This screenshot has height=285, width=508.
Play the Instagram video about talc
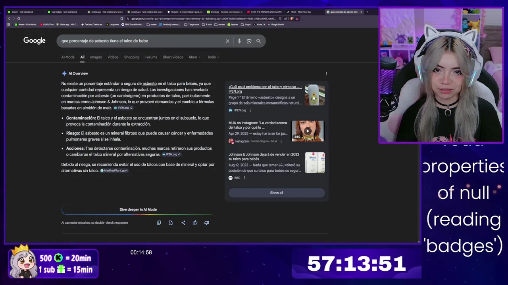[308, 131]
